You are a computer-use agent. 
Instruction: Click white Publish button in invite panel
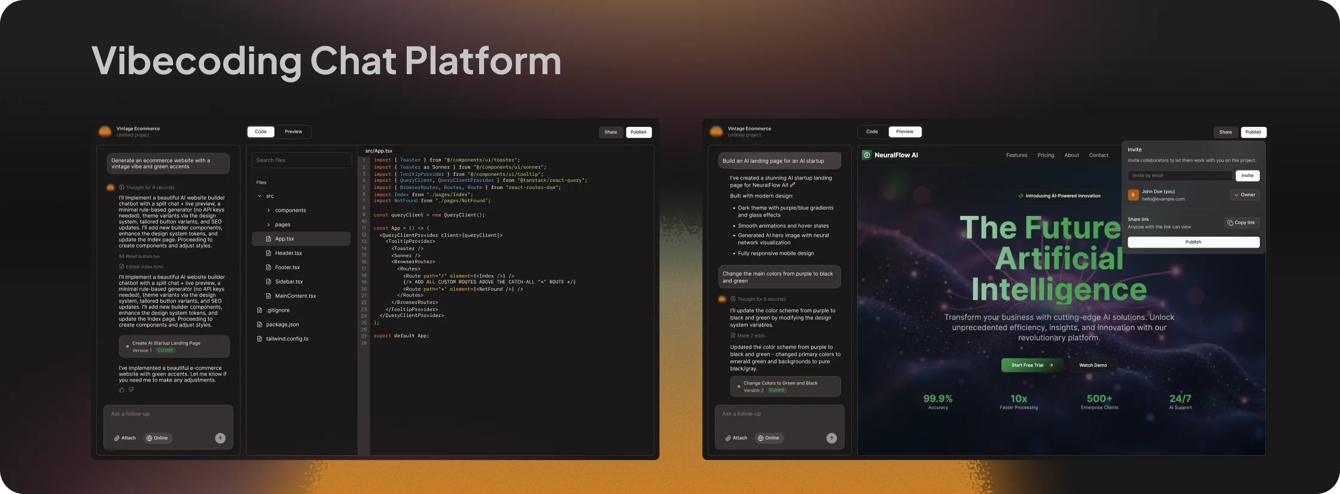1193,242
